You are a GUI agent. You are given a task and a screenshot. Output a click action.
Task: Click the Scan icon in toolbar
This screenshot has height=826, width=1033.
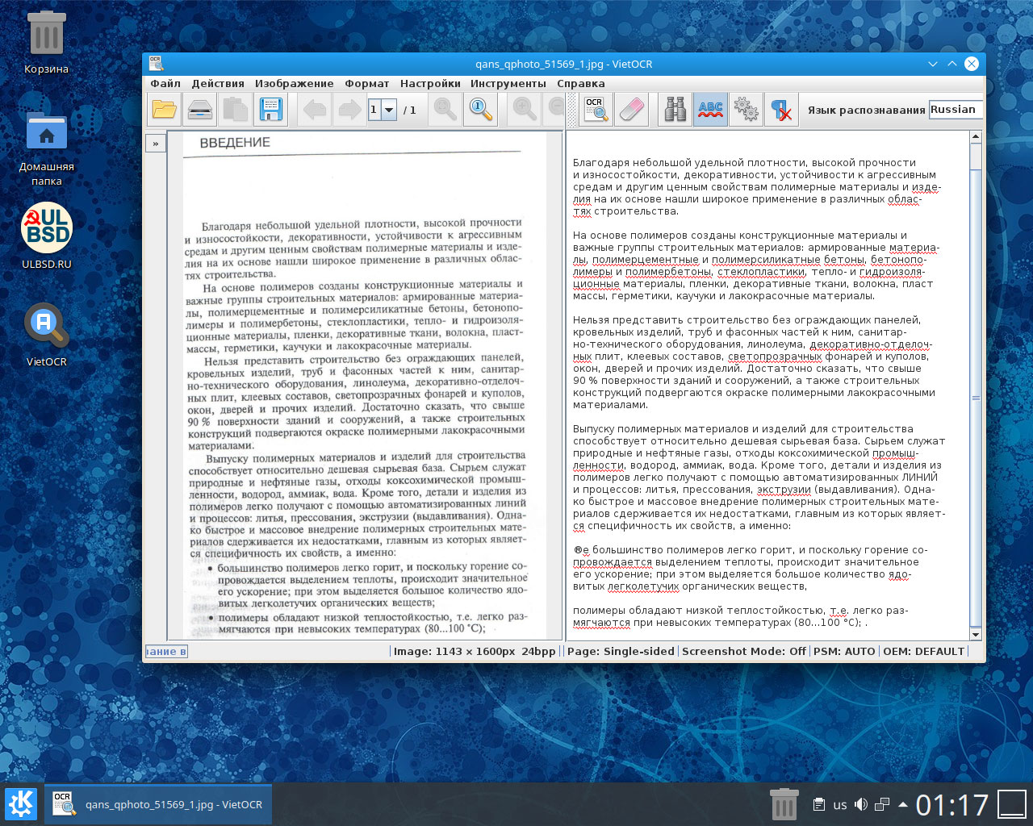[200, 110]
